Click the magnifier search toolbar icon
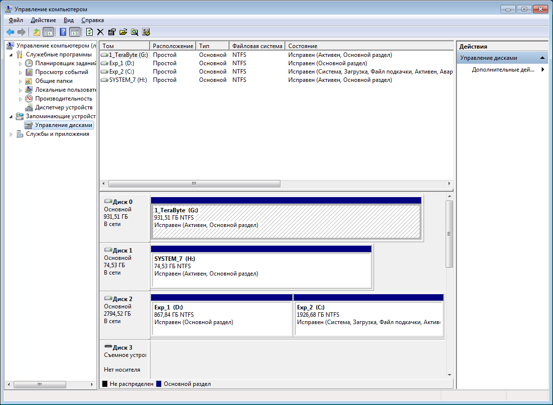The height and width of the screenshot is (405, 553). (134, 32)
